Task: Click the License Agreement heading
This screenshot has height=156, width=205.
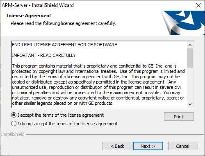Action: (29, 16)
